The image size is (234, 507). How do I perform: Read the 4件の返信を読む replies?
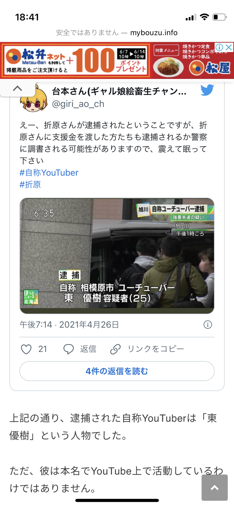pos(117,371)
